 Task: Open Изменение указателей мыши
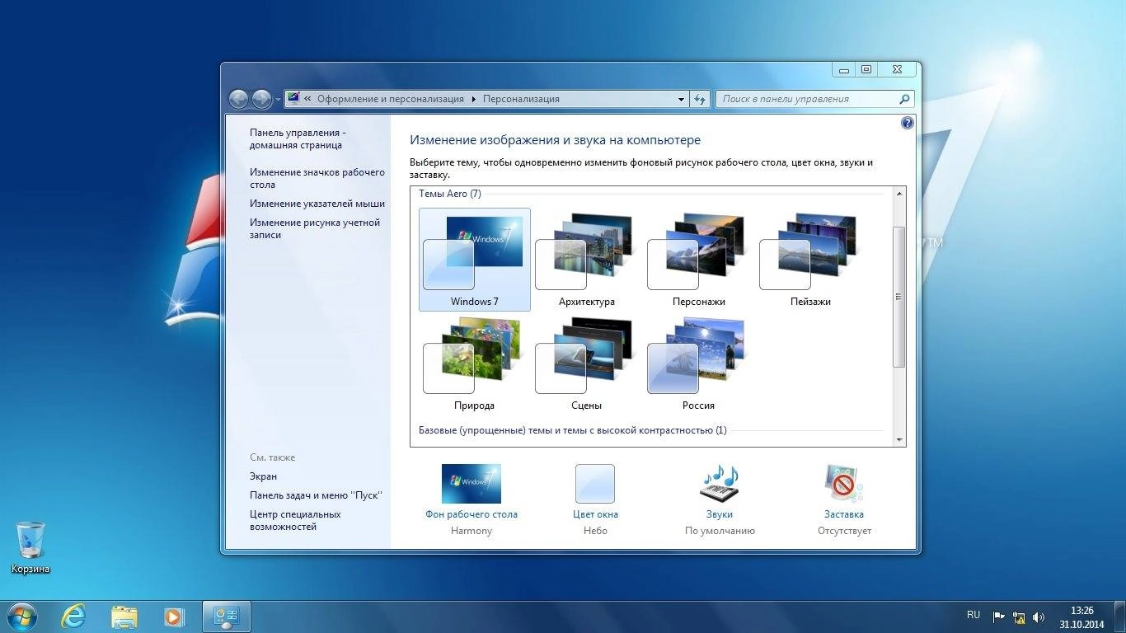coord(317,204)
